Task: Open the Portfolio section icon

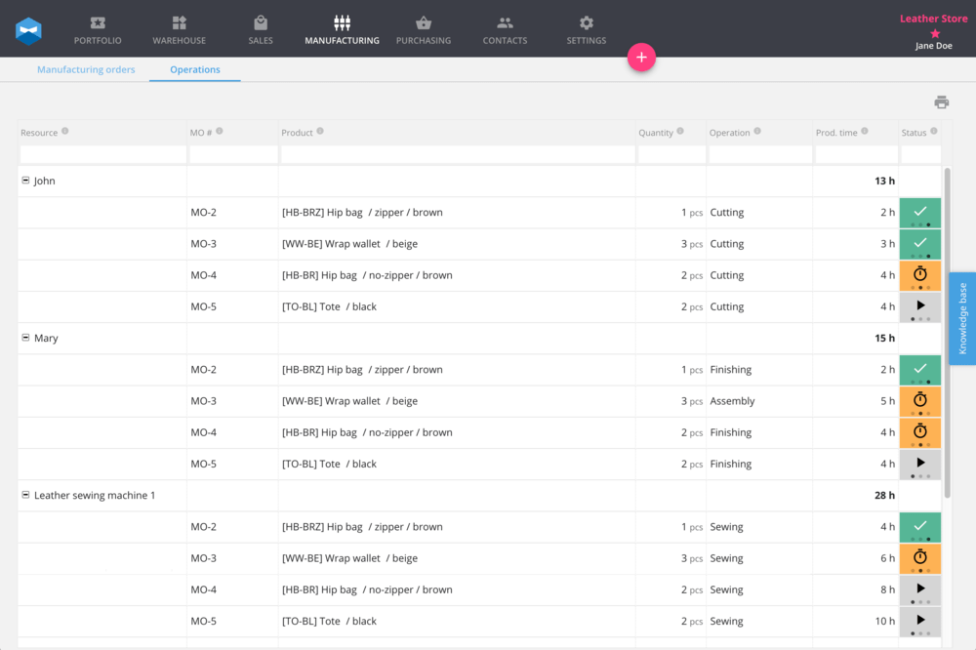Action: click(x=97, y=23)
